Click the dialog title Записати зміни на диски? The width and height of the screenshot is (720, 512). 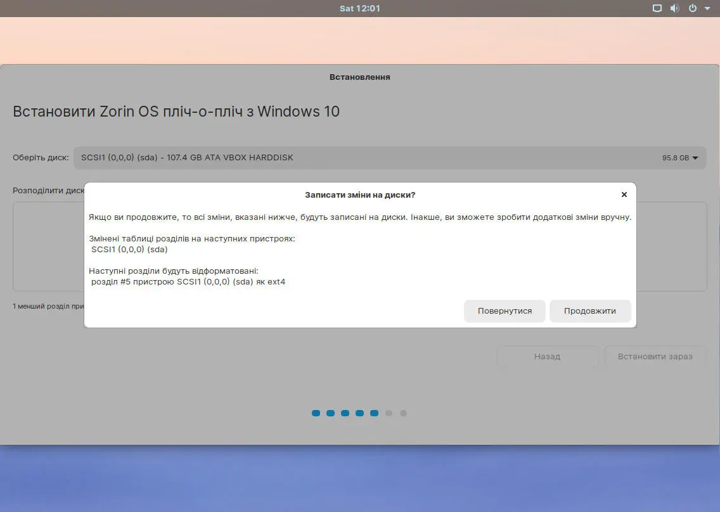pos(360,195)
